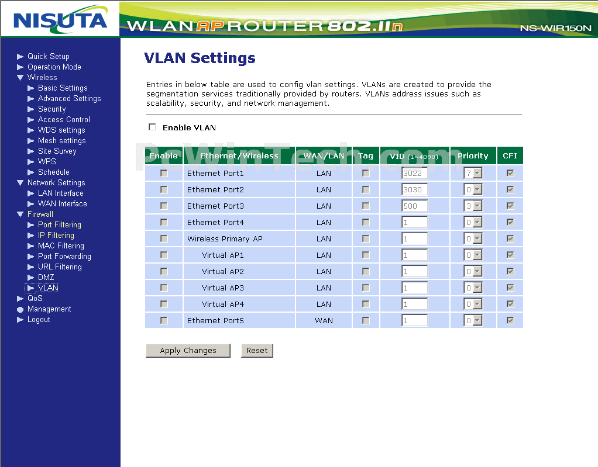Click the arrow icon beside DMZ
Screen dimensions: 598x467
31,277
